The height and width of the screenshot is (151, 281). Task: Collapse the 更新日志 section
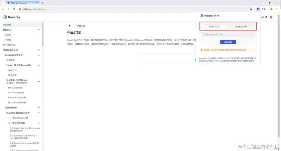[x=39, y=30]
